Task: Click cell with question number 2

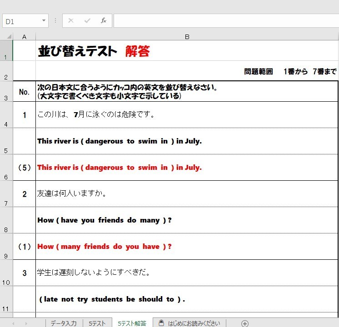Action: pyautogui.click(x=25, y=194)
